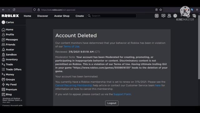Open the Robux hexagon icon

(175, 16)
